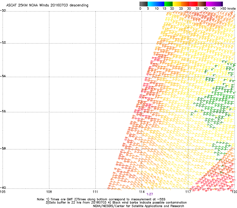This screenshot has height=208, width=237.
Task: Click the red 30-35 knots legend swatch
Action: coord(193,4)
